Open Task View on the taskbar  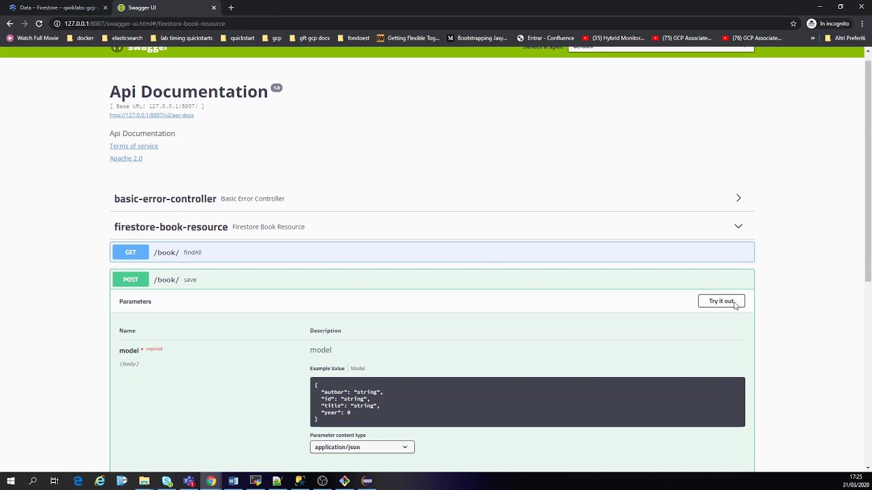(x=54, y=481)
